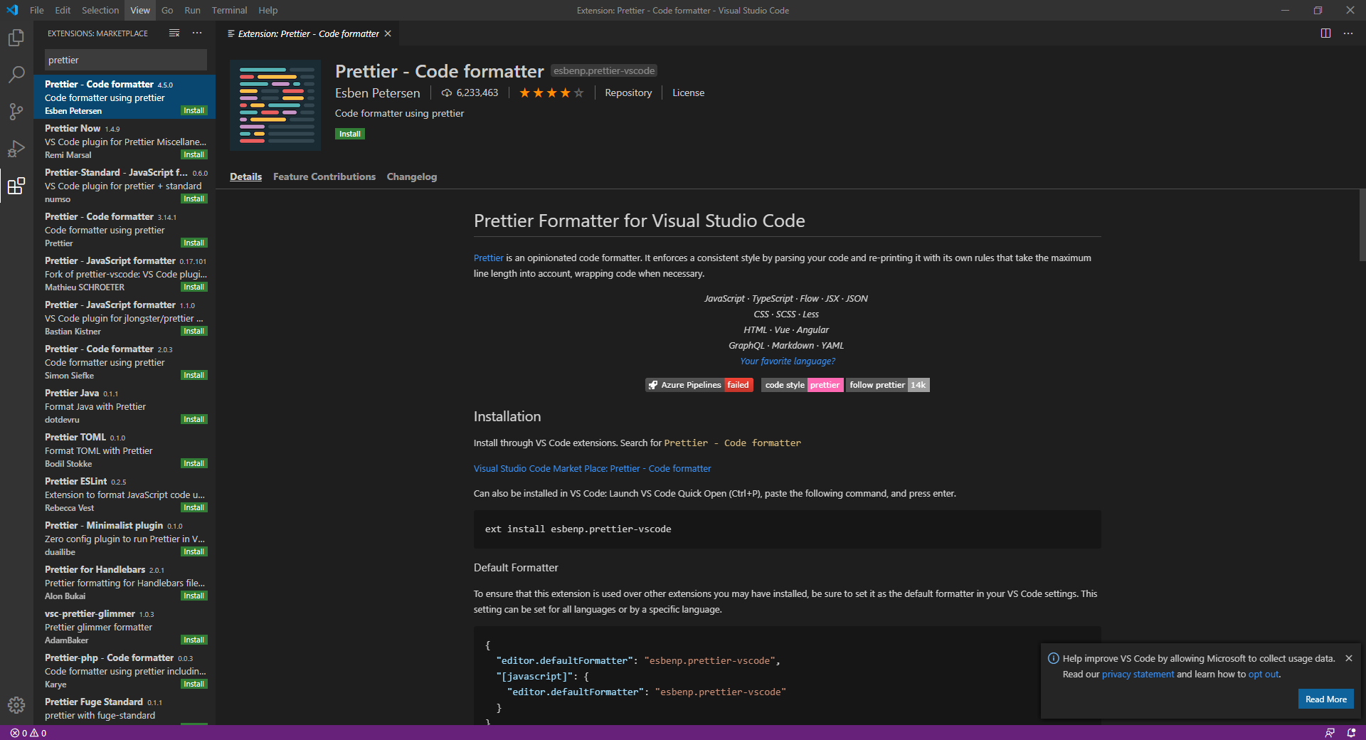Install vsc-prettier-glimmer by AdamBaker
Screen dimensions: 1366x740
[x=194, y=640]
